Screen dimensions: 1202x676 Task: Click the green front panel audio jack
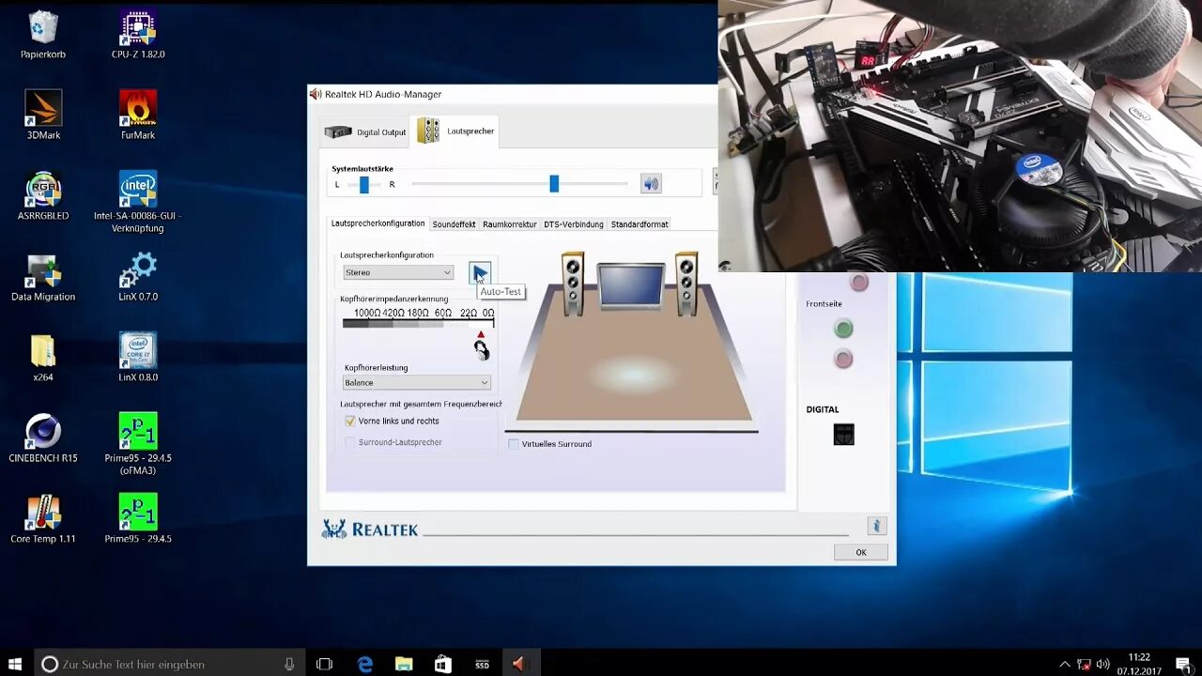[843, 329]
